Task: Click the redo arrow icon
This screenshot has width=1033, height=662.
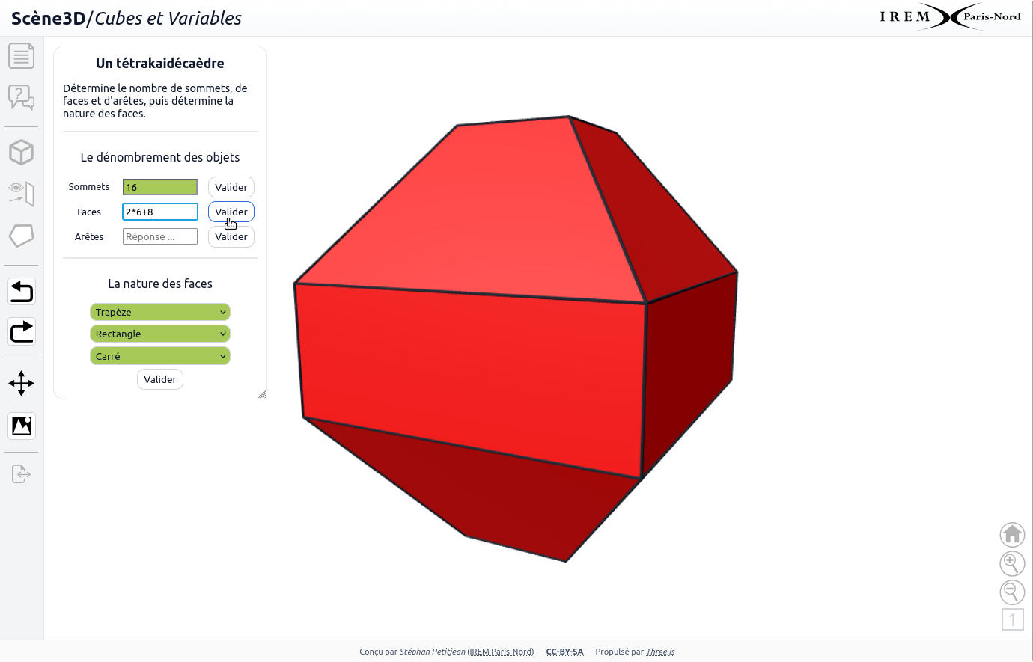Action: [22, 331]
